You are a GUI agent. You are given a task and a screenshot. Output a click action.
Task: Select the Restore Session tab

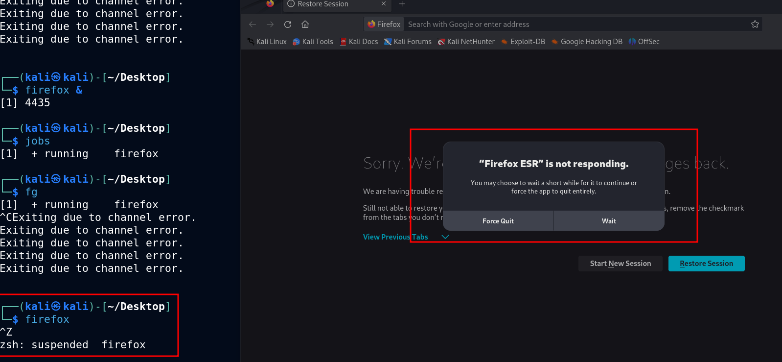click(x=338, y=4)
